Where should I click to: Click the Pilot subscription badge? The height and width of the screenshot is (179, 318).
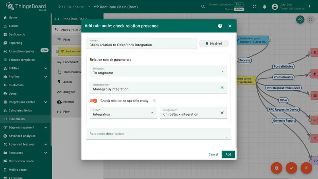click(238, 4)
